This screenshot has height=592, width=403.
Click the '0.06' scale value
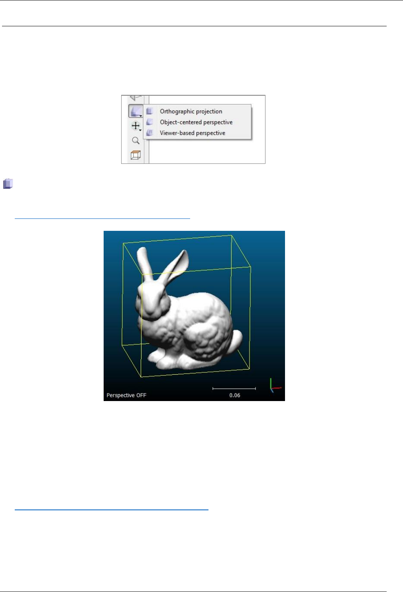click(235, 395)
